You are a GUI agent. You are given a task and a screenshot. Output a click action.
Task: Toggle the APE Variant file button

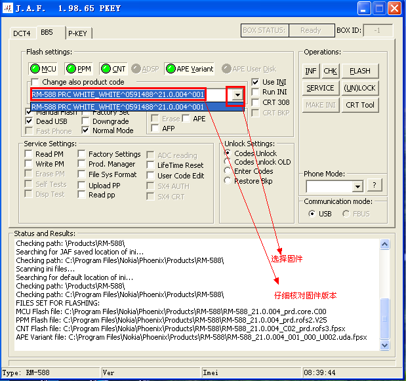[190, 69]
